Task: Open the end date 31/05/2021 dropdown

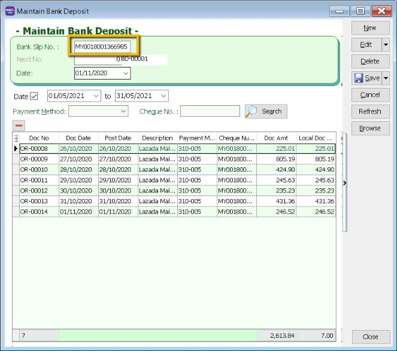Action: (163, 96)
